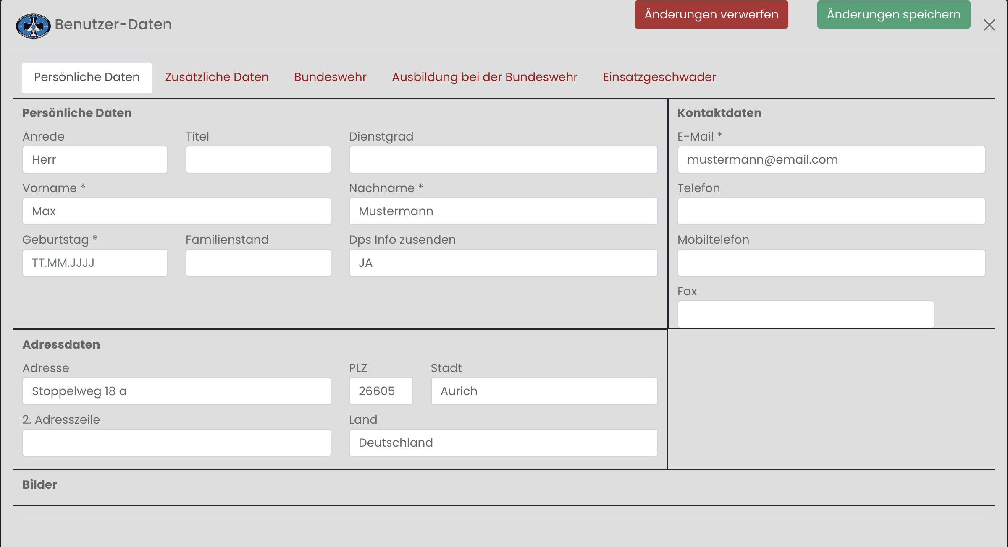Image resolution: width=1008 pixels, height=547 pixels.
Task: Discard changes with Änderungen verwerfen
Action: 711,15
